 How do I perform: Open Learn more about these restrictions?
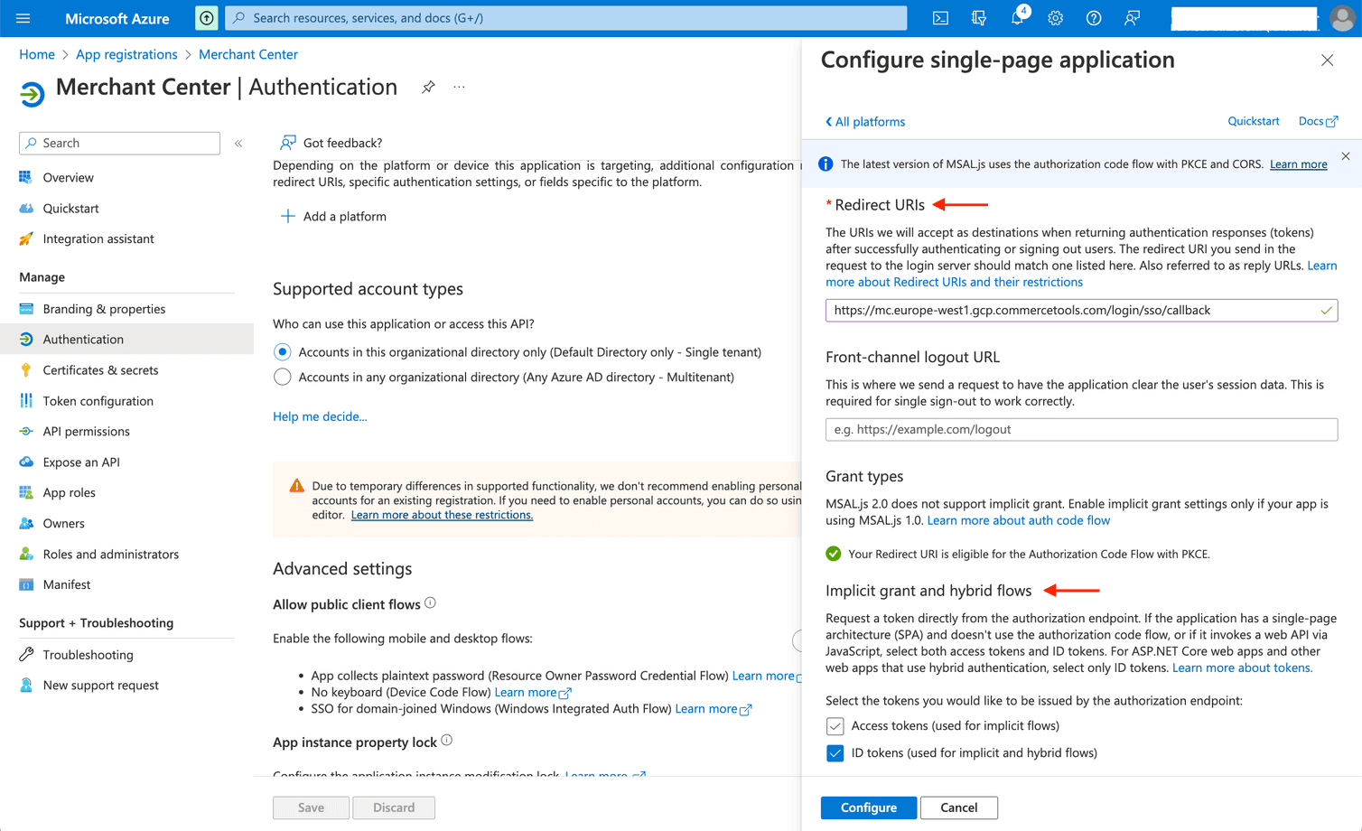tap(442, 515)
